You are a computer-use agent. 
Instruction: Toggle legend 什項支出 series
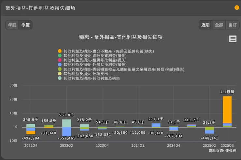click(83, 74)
